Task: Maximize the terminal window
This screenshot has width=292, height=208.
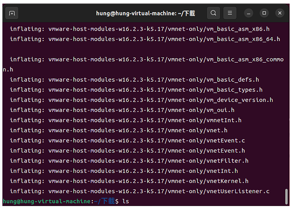Action: [264, 13]
